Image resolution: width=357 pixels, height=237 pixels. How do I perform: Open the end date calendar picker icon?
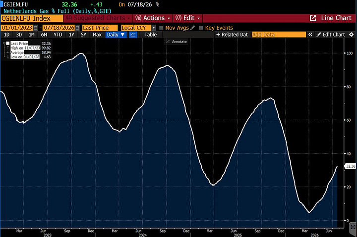click(77, 28)
